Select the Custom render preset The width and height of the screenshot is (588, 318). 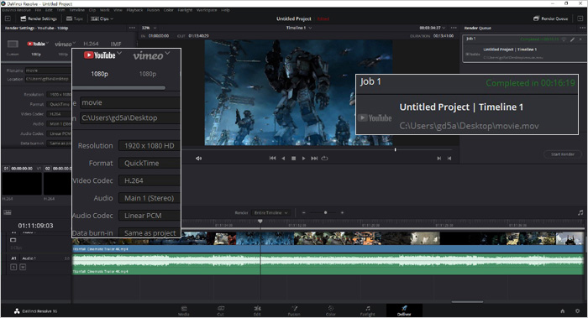pyautogui.click(x=13, y=47)
